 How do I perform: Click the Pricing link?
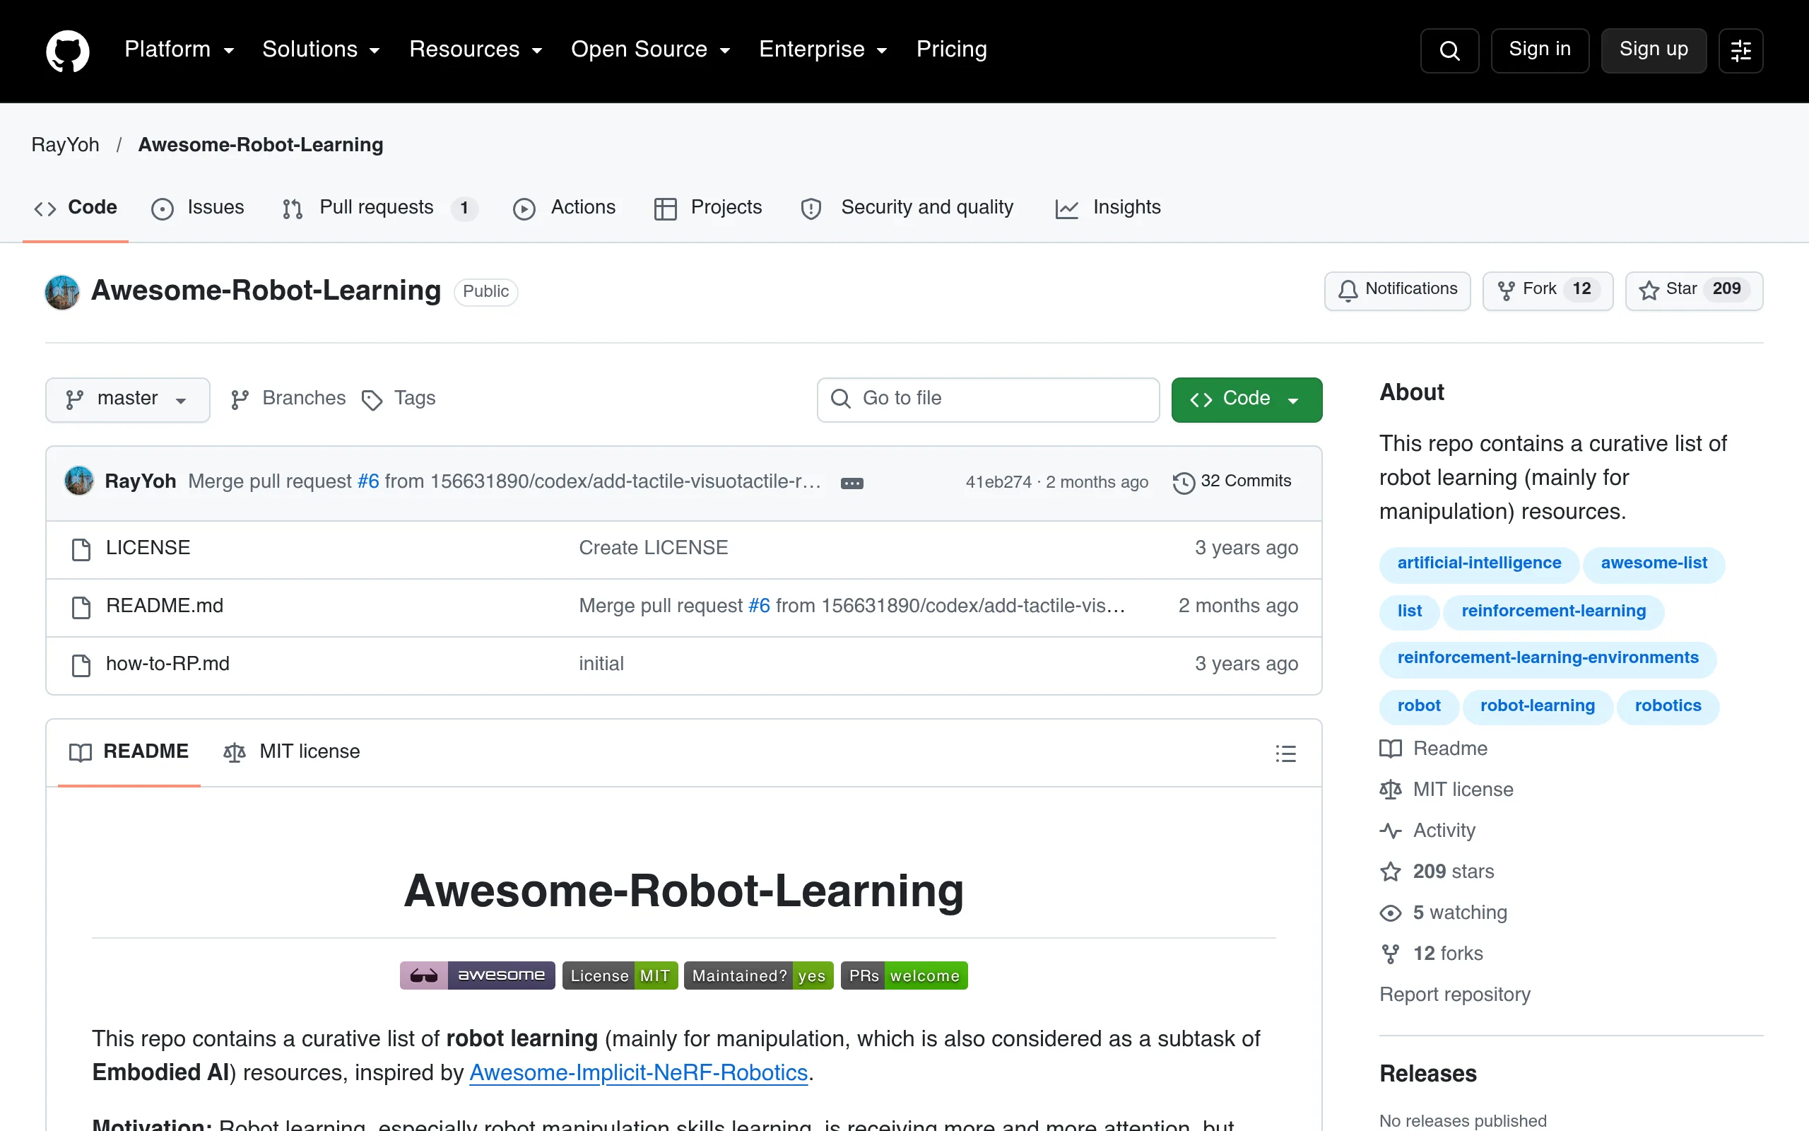(952, 49)
